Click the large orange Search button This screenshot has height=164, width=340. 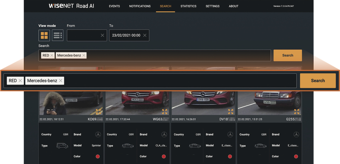click(318, 81)
